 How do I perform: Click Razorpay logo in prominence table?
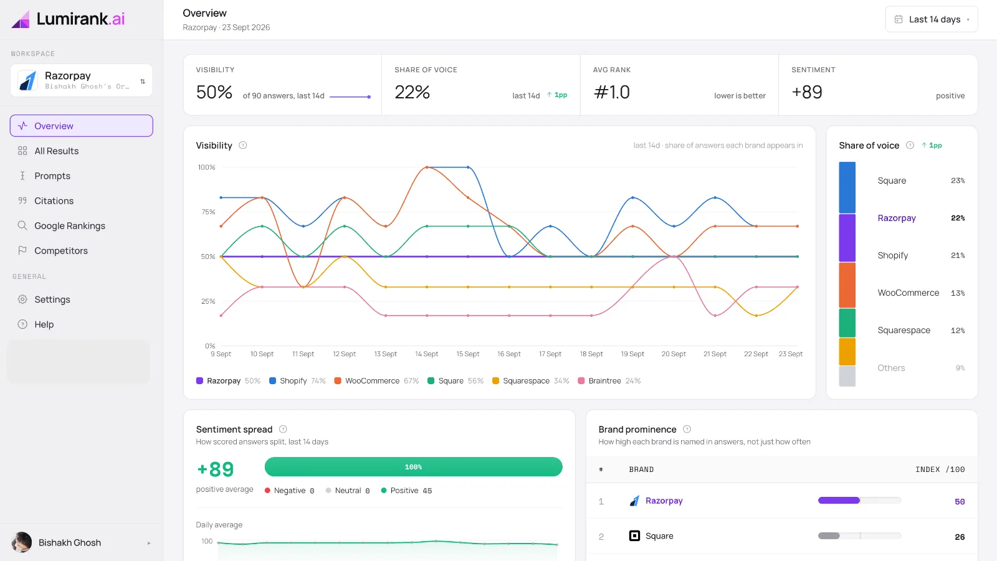coord(634,501)
